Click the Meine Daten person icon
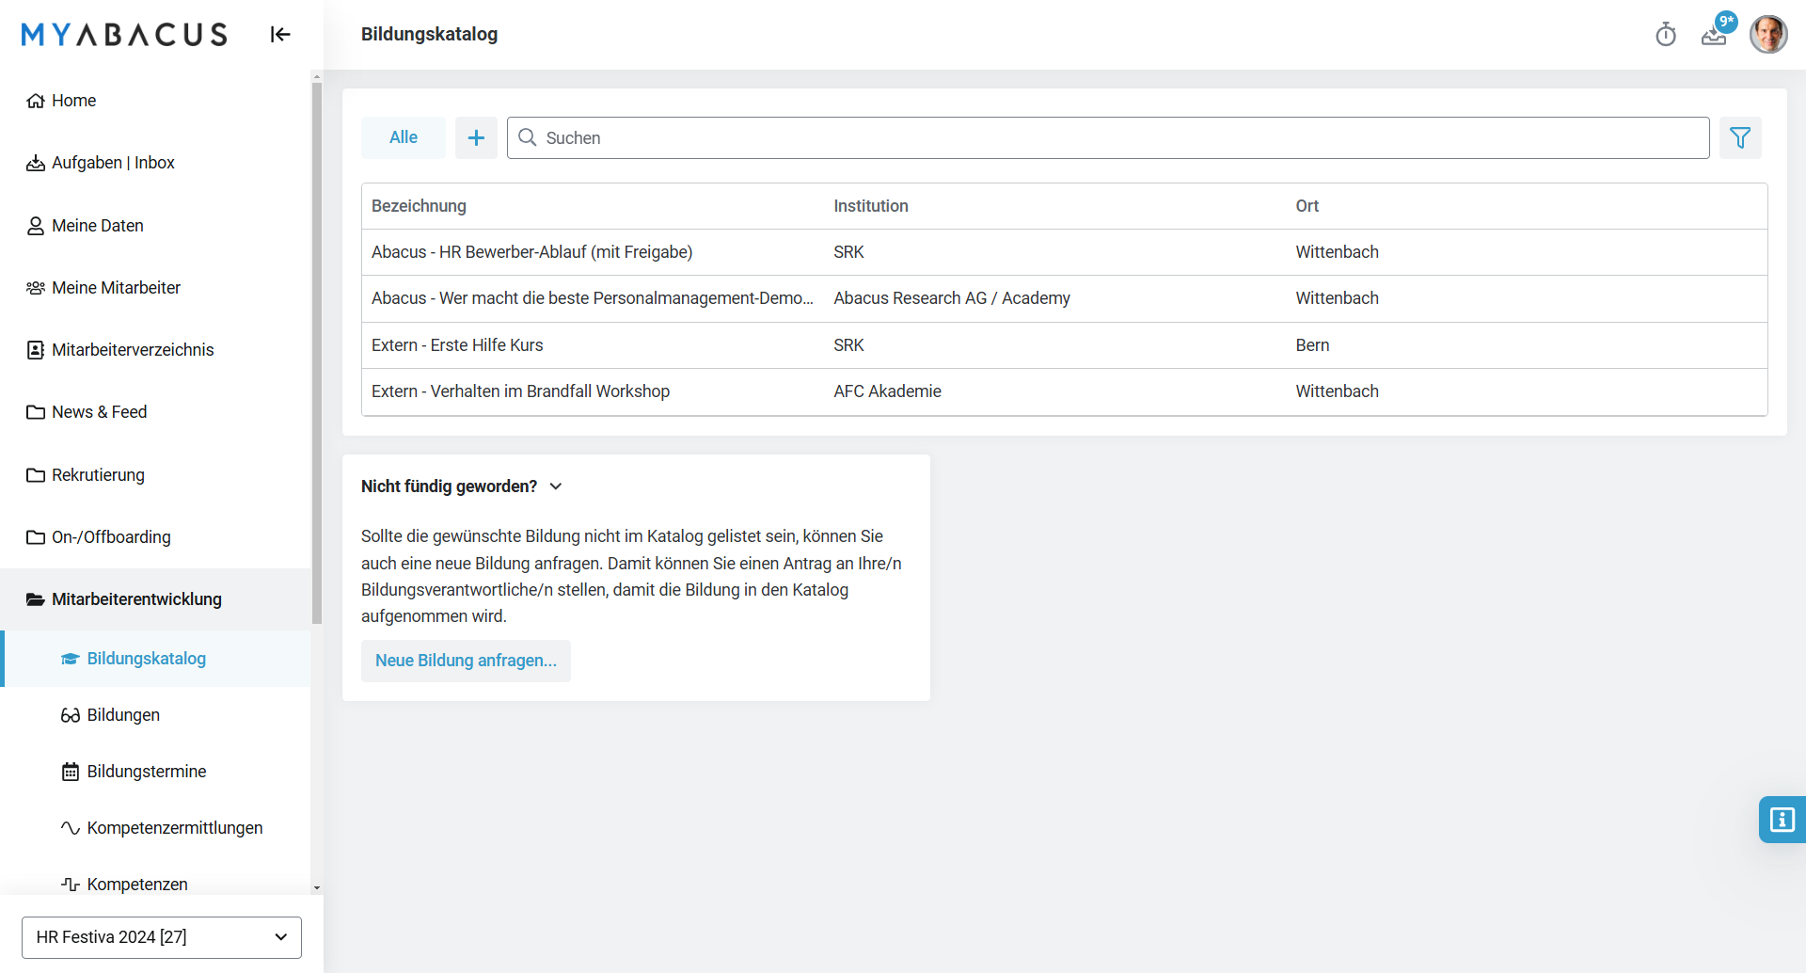Image resolution: width=1806 pixels, height=973 pixels. (x=36, y=226)
